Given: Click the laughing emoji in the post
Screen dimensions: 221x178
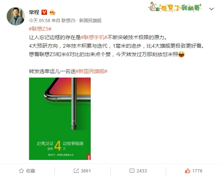Looking at the screenshot, I should pos(181,54).
